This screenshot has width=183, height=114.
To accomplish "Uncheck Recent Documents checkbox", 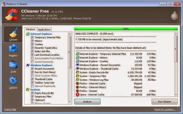I will 32,69.
